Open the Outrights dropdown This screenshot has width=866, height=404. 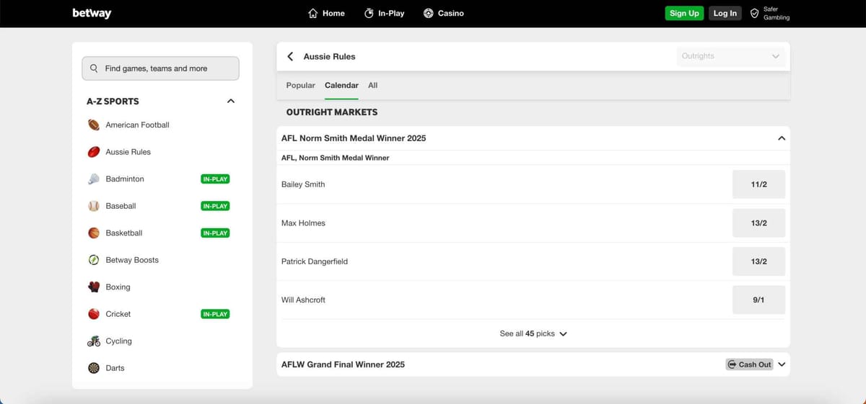coord(731,56)
